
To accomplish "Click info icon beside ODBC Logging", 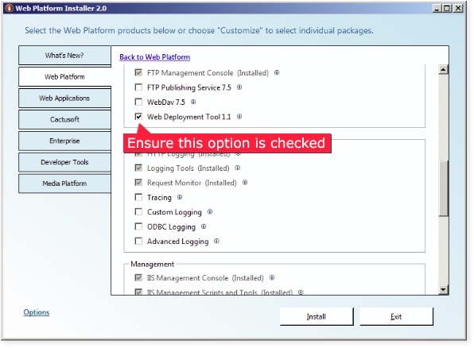I will tap(204, 226).
